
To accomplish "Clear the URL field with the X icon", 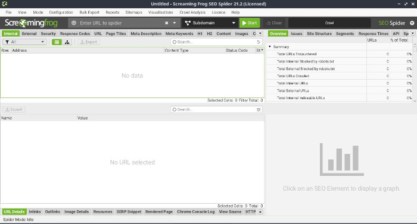I will [166, 23].
